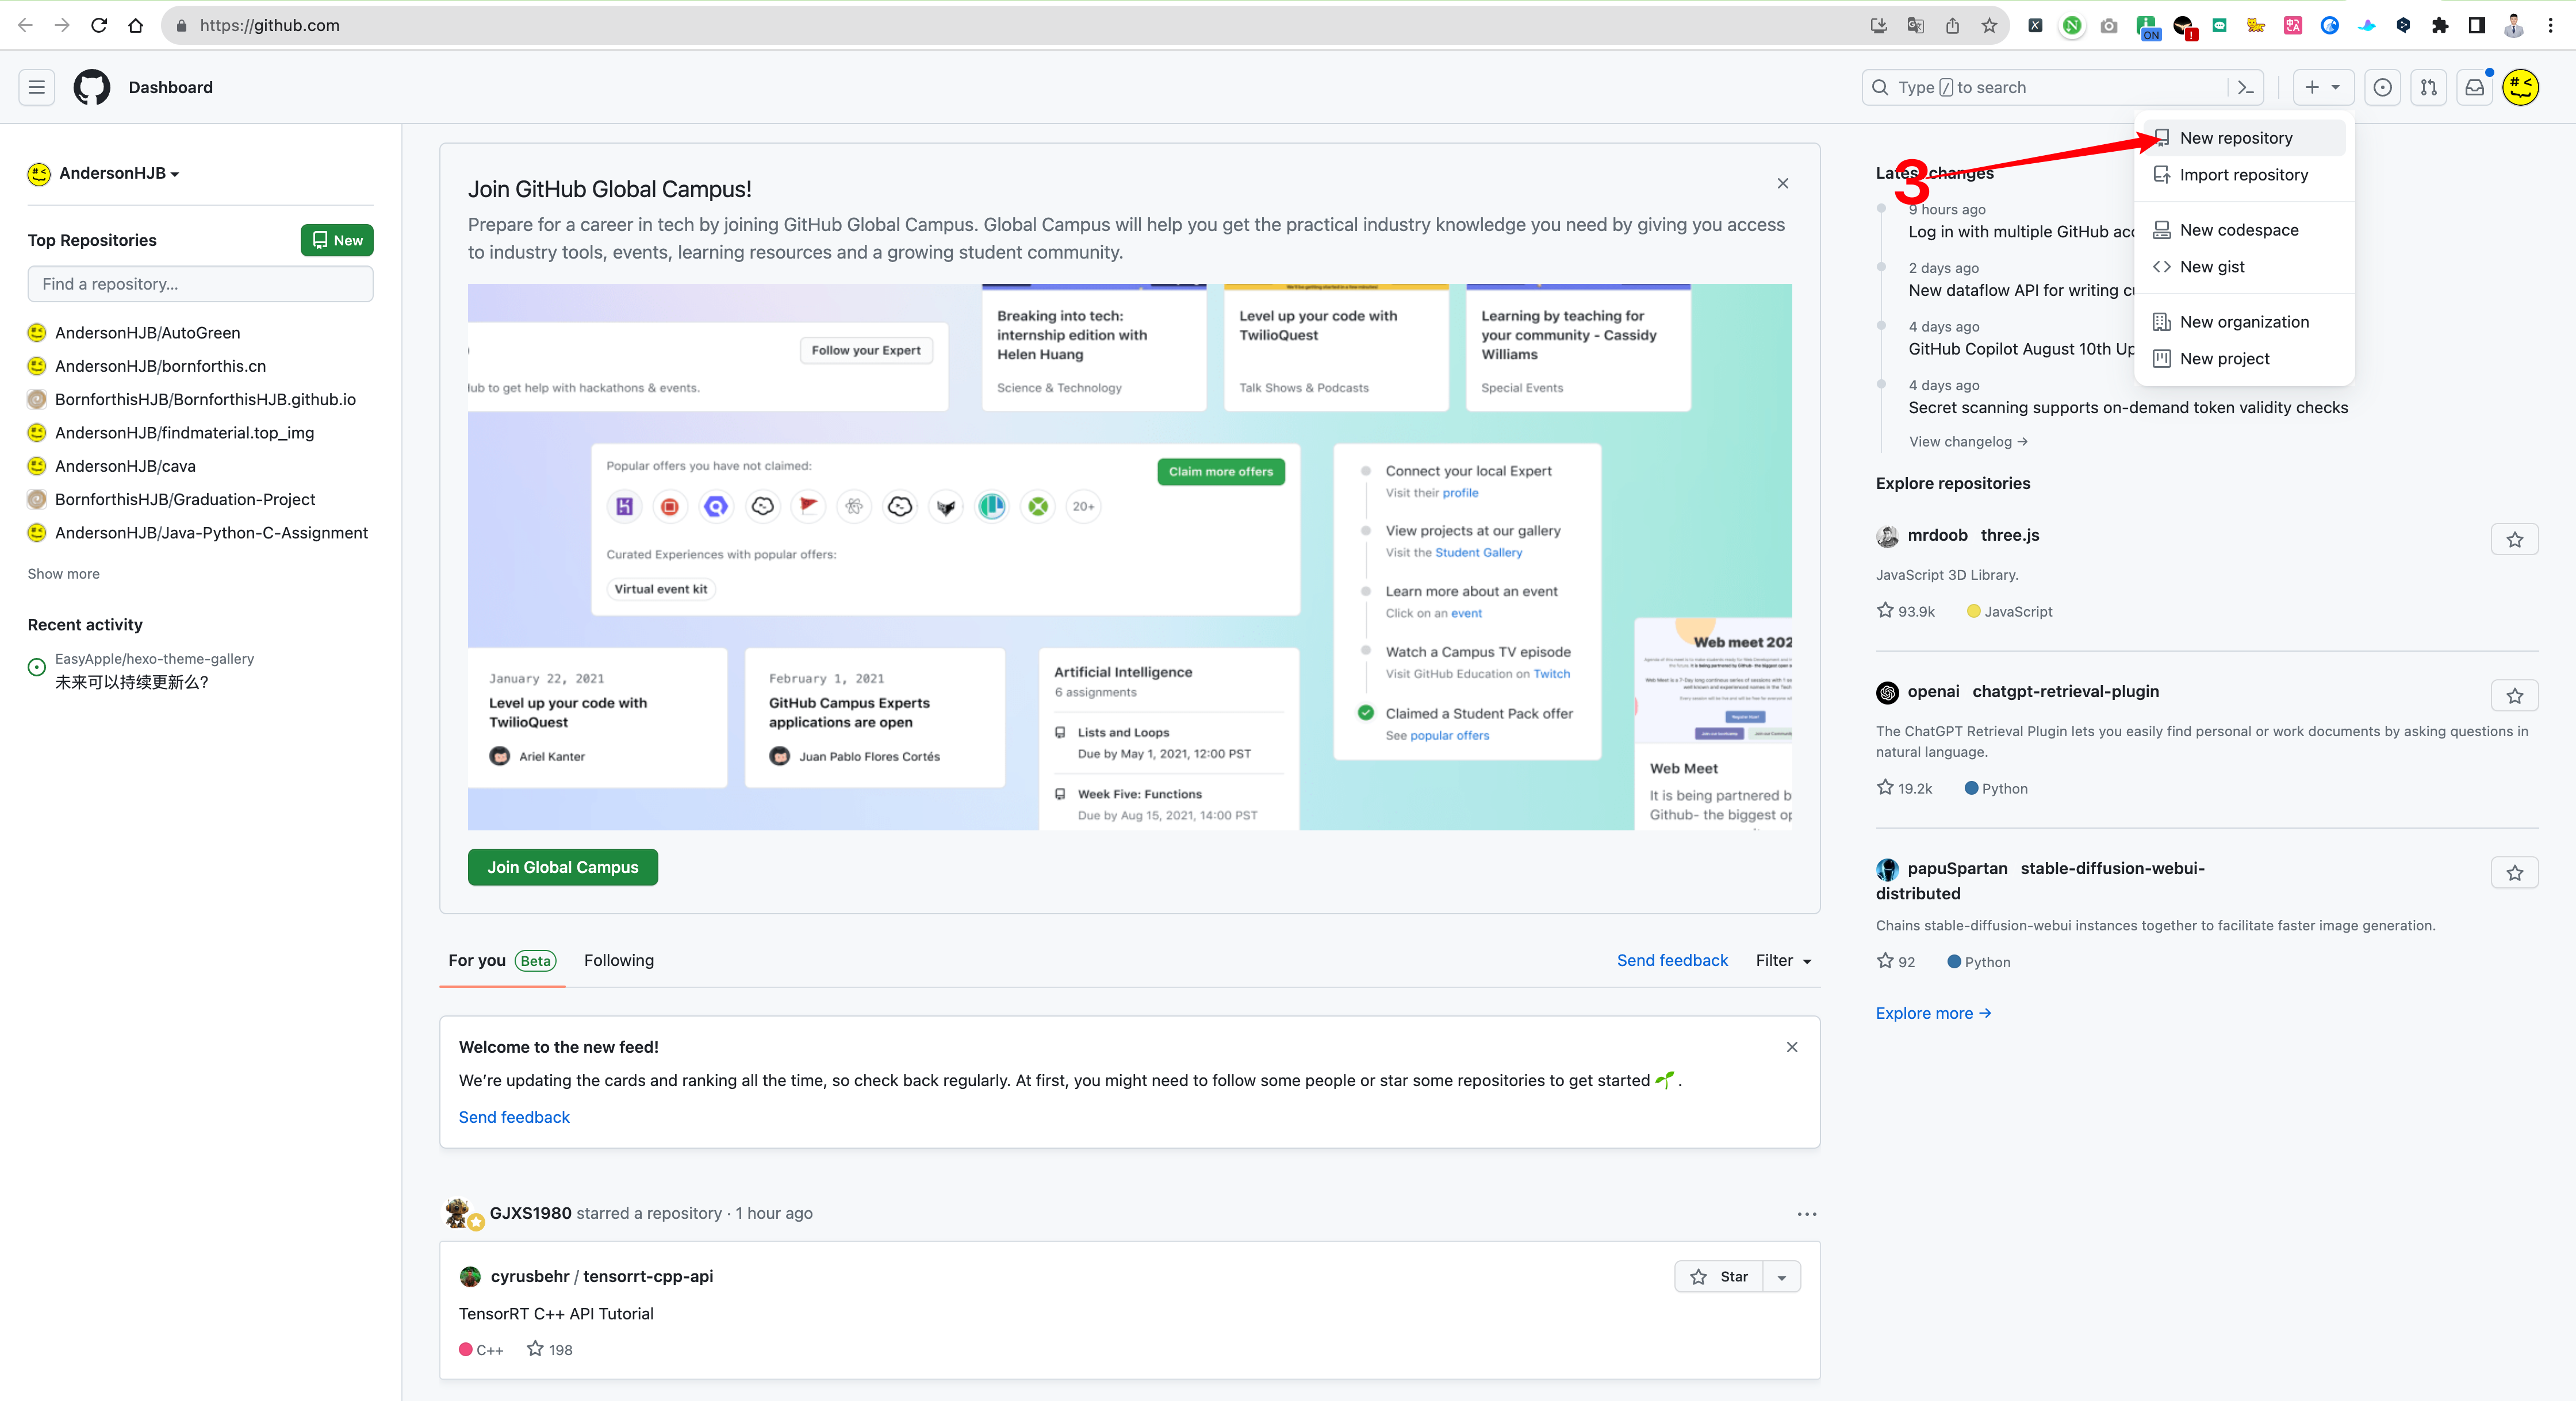Open the papuSpartan profile avatar
Viewport: 2576px width, 1401px height.
[1887, 868]
